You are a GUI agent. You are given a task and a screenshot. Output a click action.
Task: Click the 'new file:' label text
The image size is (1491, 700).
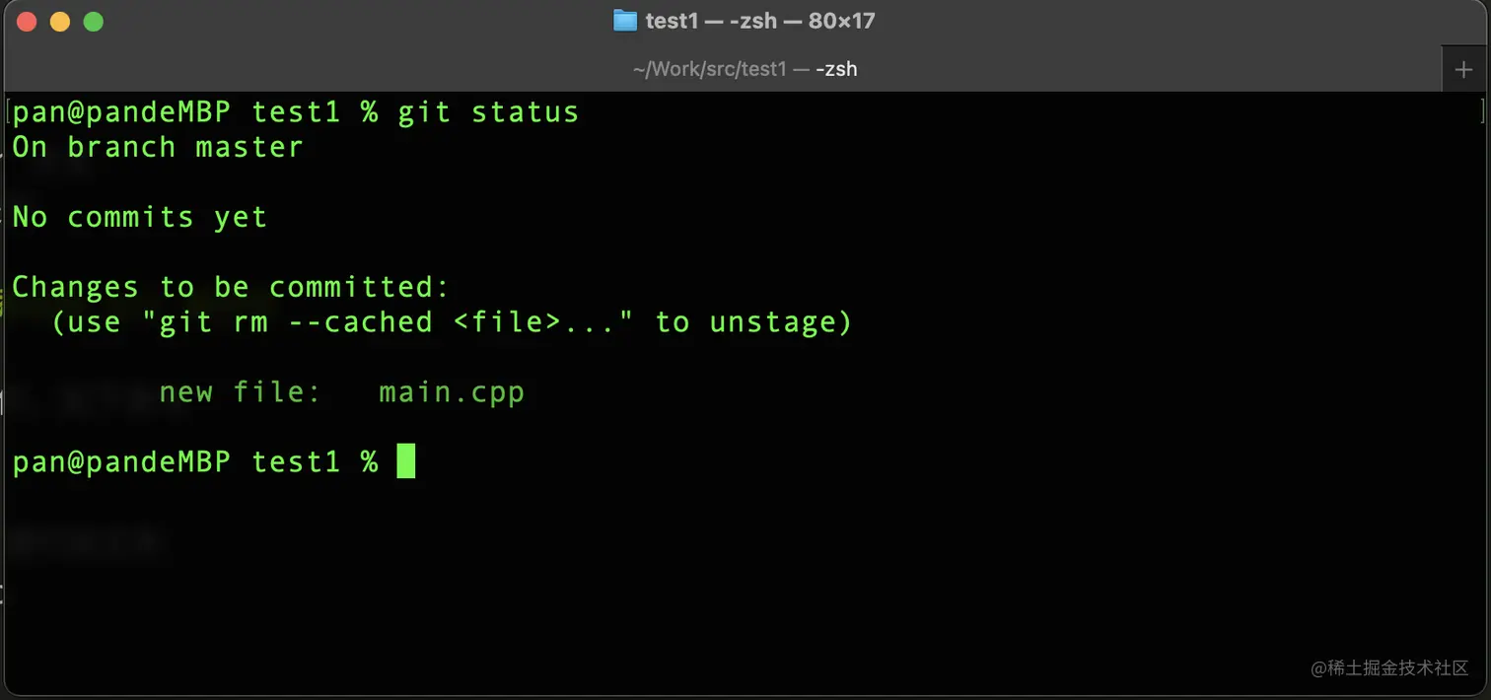(240, 392)
